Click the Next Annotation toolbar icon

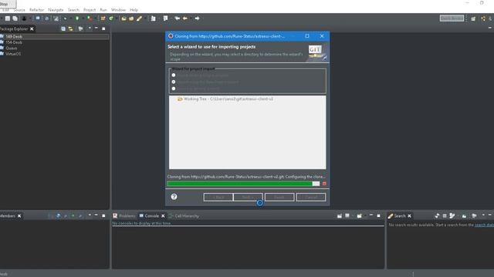coord(153,18)
